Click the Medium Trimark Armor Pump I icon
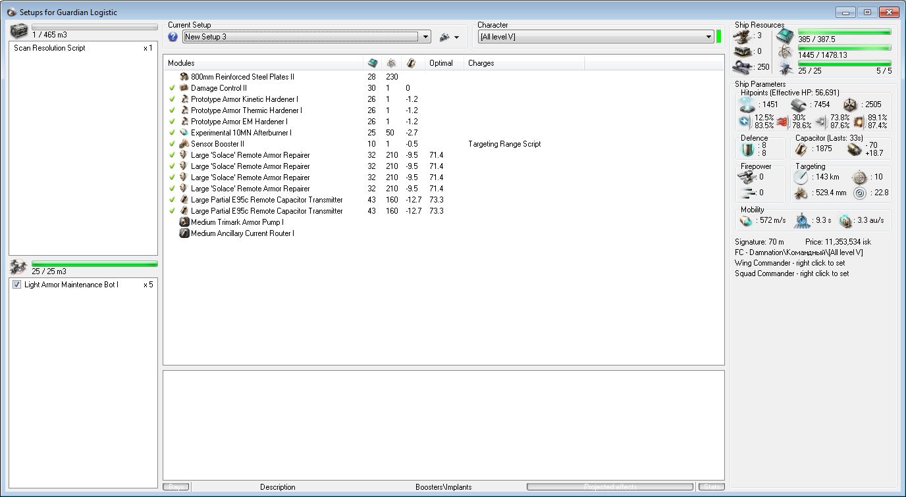This screenshot has height=497, width=906. (184, 222)
